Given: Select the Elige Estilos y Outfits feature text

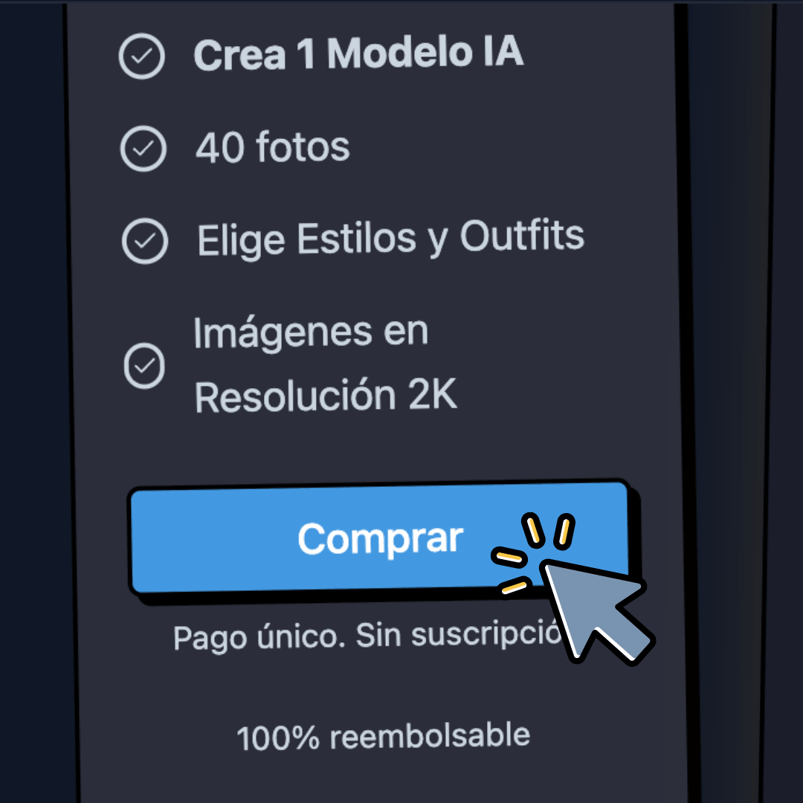Looking at the screenshot, I should (391, 239).
